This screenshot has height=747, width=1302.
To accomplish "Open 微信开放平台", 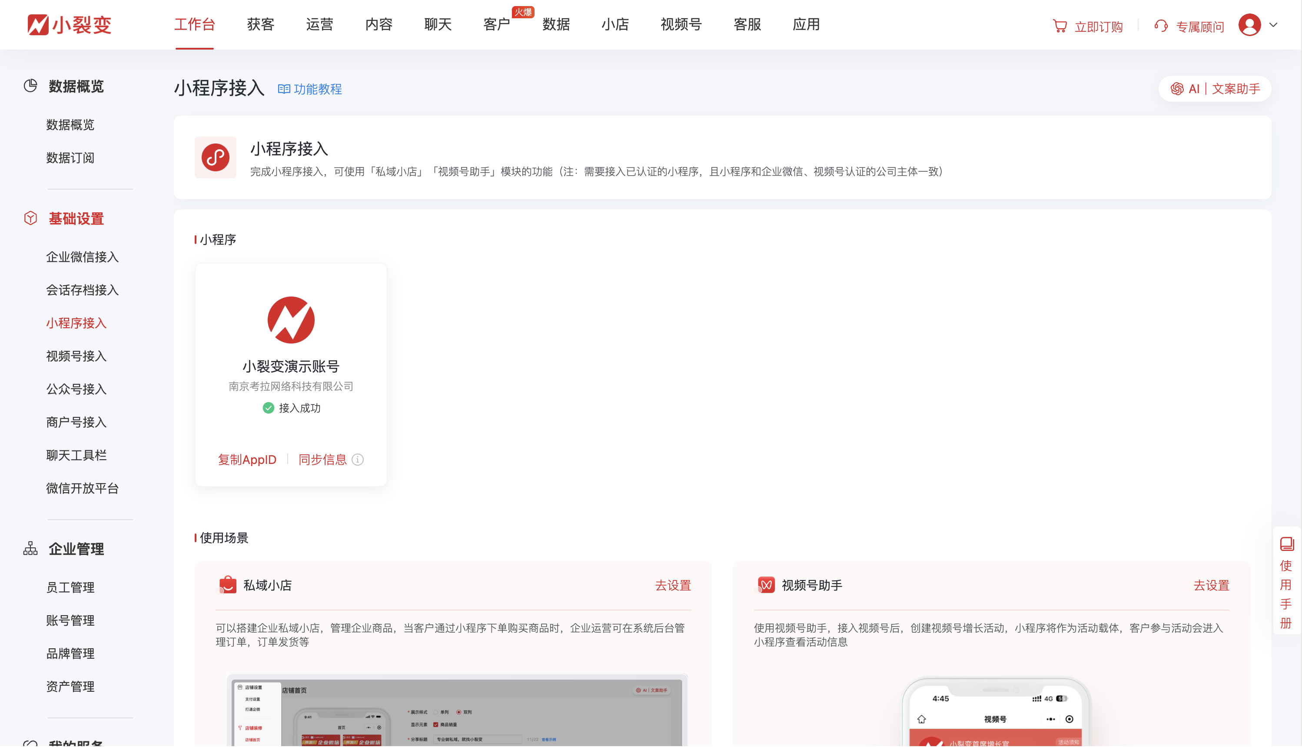I will tap(83, 488).
